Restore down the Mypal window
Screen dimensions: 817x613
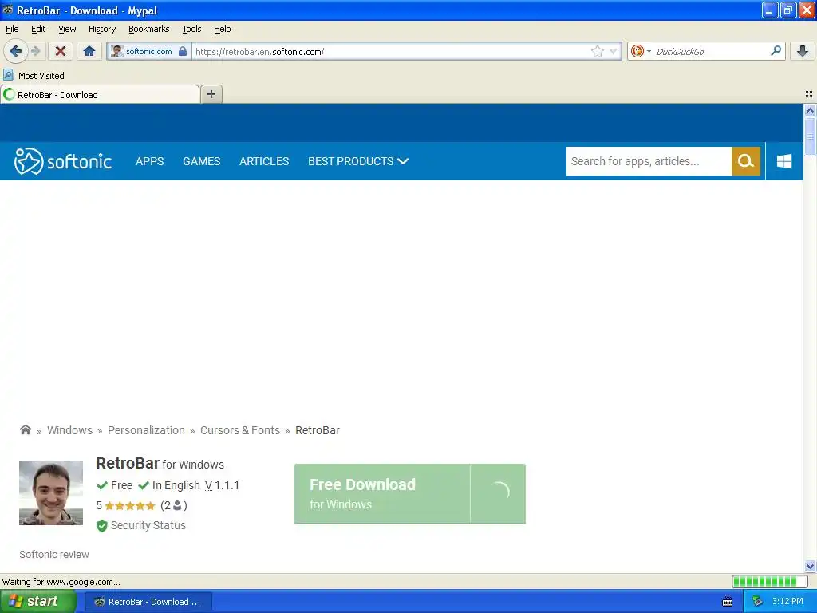point(788,10)
